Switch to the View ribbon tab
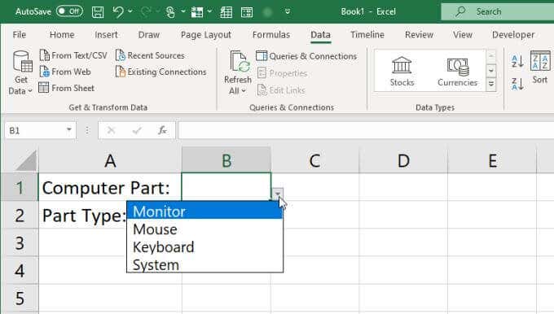The width and height of the screenshot is (554, 314). point(463,35)
